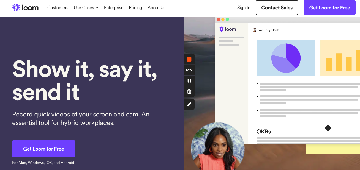360x170 pixels.
Task: Open the About Us page
Action: [x=157, y=8]
